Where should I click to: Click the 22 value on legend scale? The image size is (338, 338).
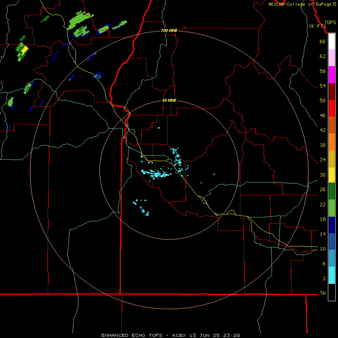coord(323,204)
